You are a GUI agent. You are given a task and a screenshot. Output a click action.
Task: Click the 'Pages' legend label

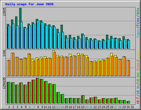tap(138, 34)
